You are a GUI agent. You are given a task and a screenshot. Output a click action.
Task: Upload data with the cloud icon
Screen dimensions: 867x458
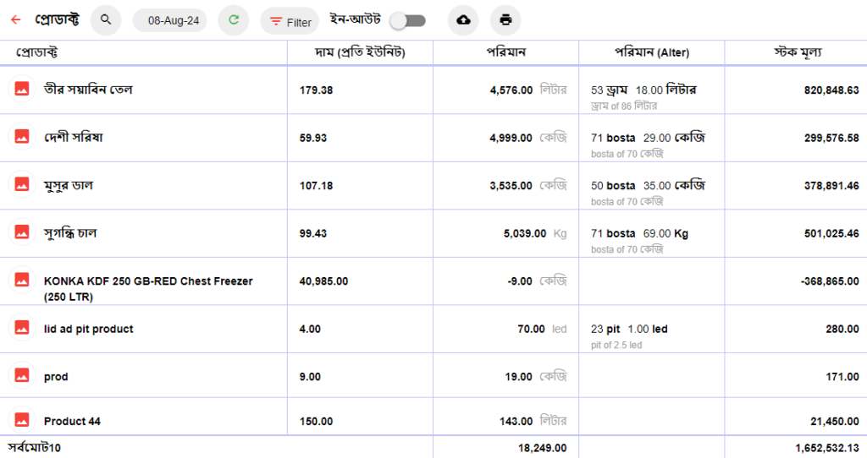(463, 20)
